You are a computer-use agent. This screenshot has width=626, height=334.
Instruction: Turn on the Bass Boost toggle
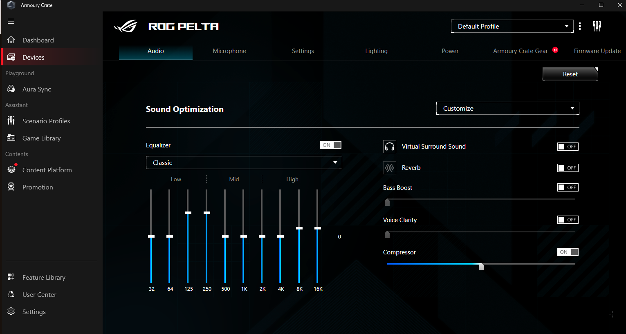pyautogui.click(x=568, y=187)
